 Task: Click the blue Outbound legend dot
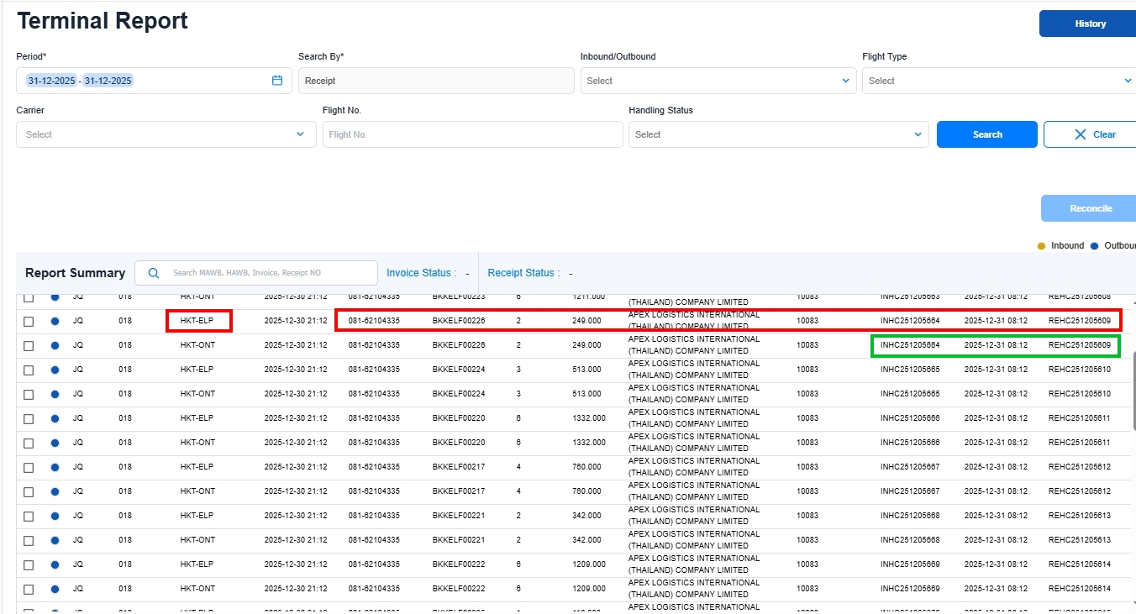coord(1094,245)
